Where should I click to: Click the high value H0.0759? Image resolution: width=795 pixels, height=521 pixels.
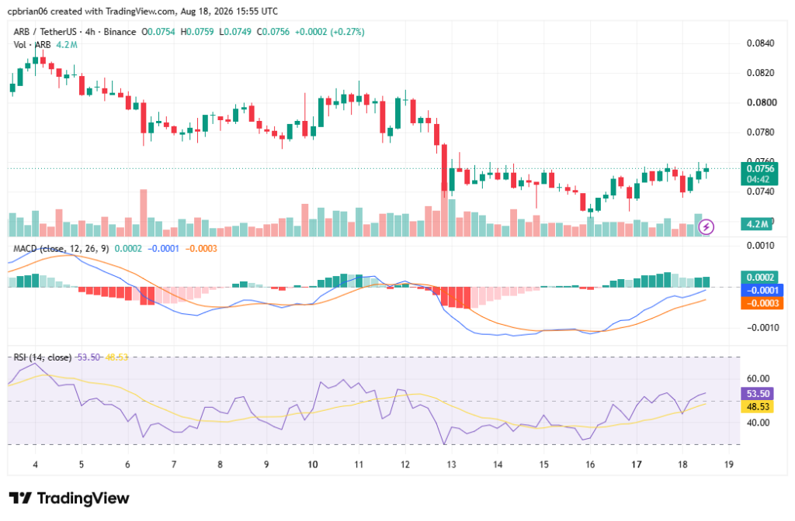[x=196, y=32]
